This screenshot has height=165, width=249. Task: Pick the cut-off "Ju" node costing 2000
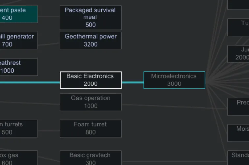(238, 53)
